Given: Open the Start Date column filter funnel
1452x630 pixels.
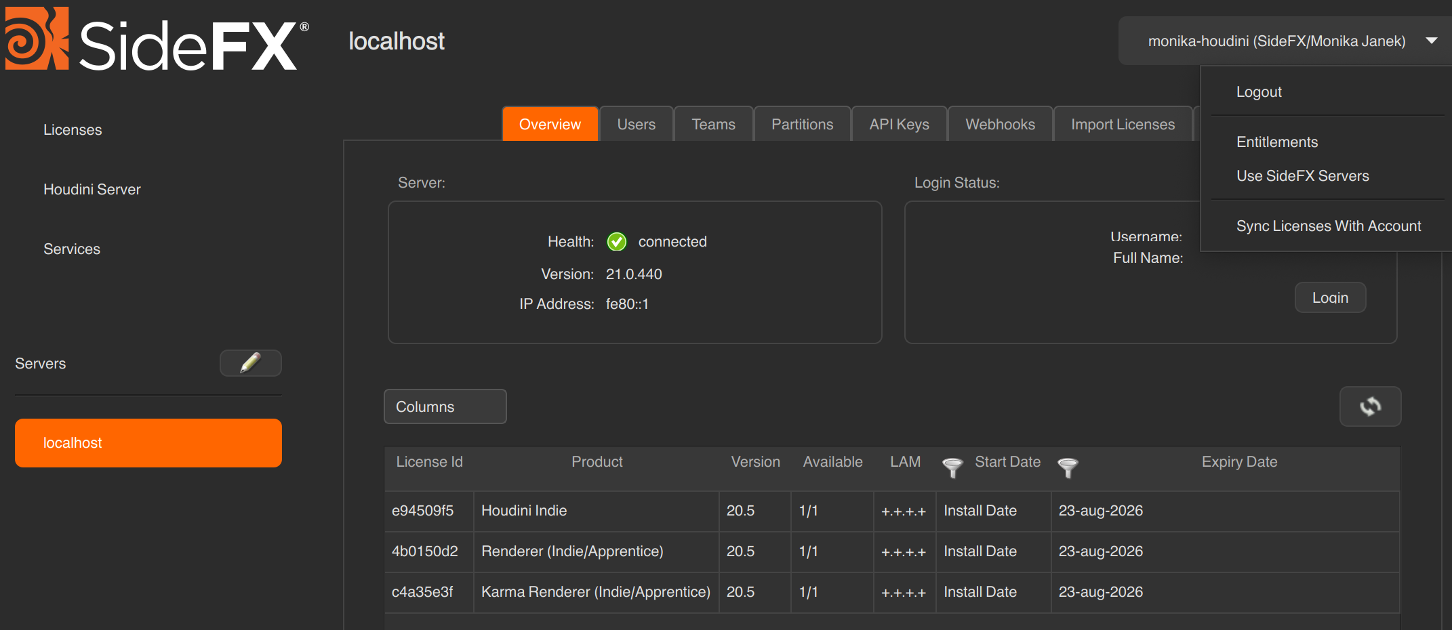Looking at the screenshot, I should [1068, 467].
